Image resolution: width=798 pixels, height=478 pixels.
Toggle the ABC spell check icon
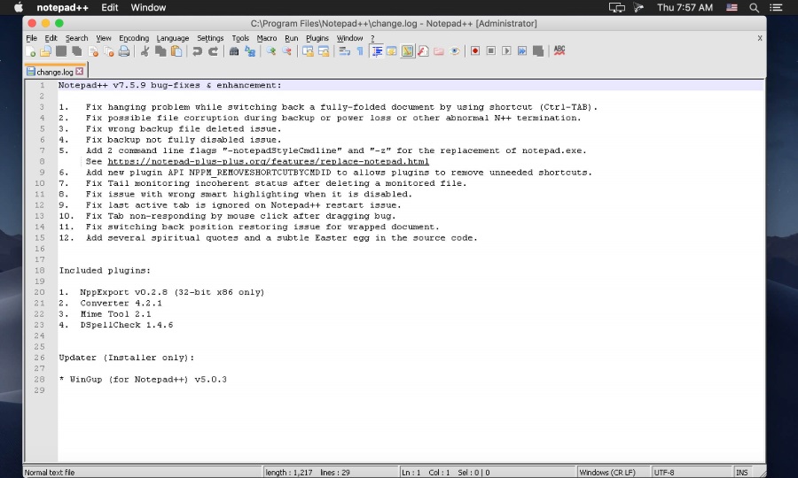click(559, 50)
